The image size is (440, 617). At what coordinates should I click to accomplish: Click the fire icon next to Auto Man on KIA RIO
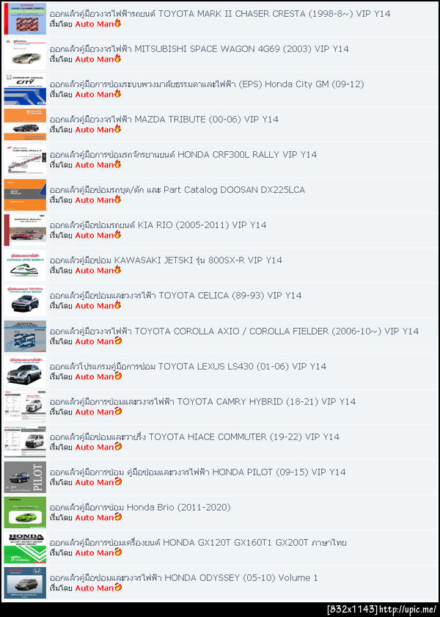[117, 235]
